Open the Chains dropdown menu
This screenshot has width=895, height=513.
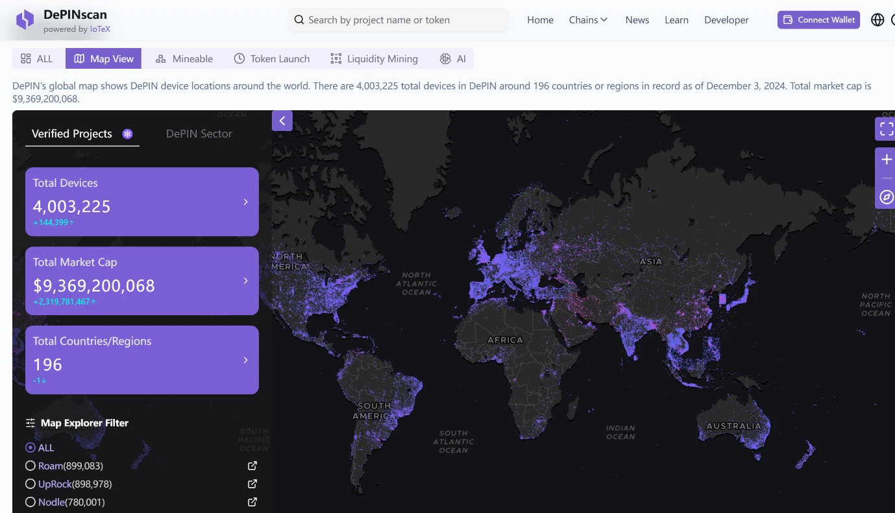point(588,20)
